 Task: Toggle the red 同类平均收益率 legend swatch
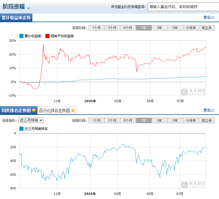(x=47, y=36)
